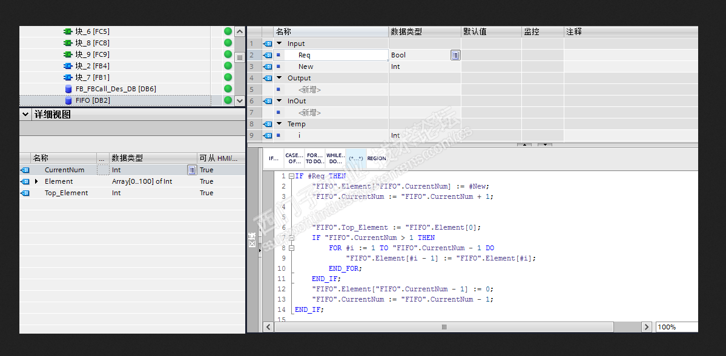Click the 默认值 column header

click(491, 31)
